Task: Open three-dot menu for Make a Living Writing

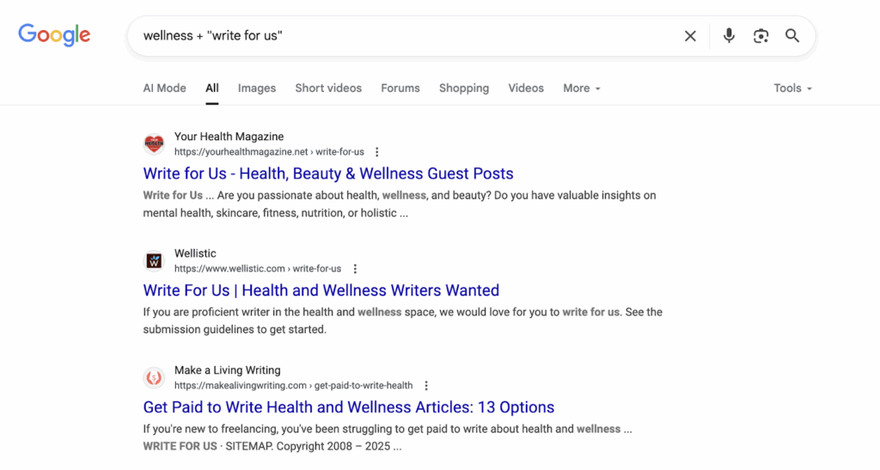Action: point(426,386)
